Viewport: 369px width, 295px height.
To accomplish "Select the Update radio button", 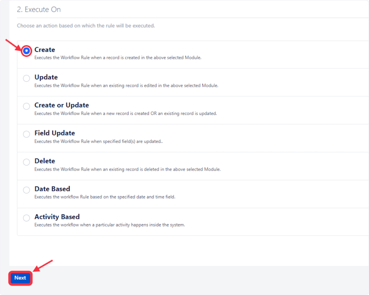I will point(26,78).
